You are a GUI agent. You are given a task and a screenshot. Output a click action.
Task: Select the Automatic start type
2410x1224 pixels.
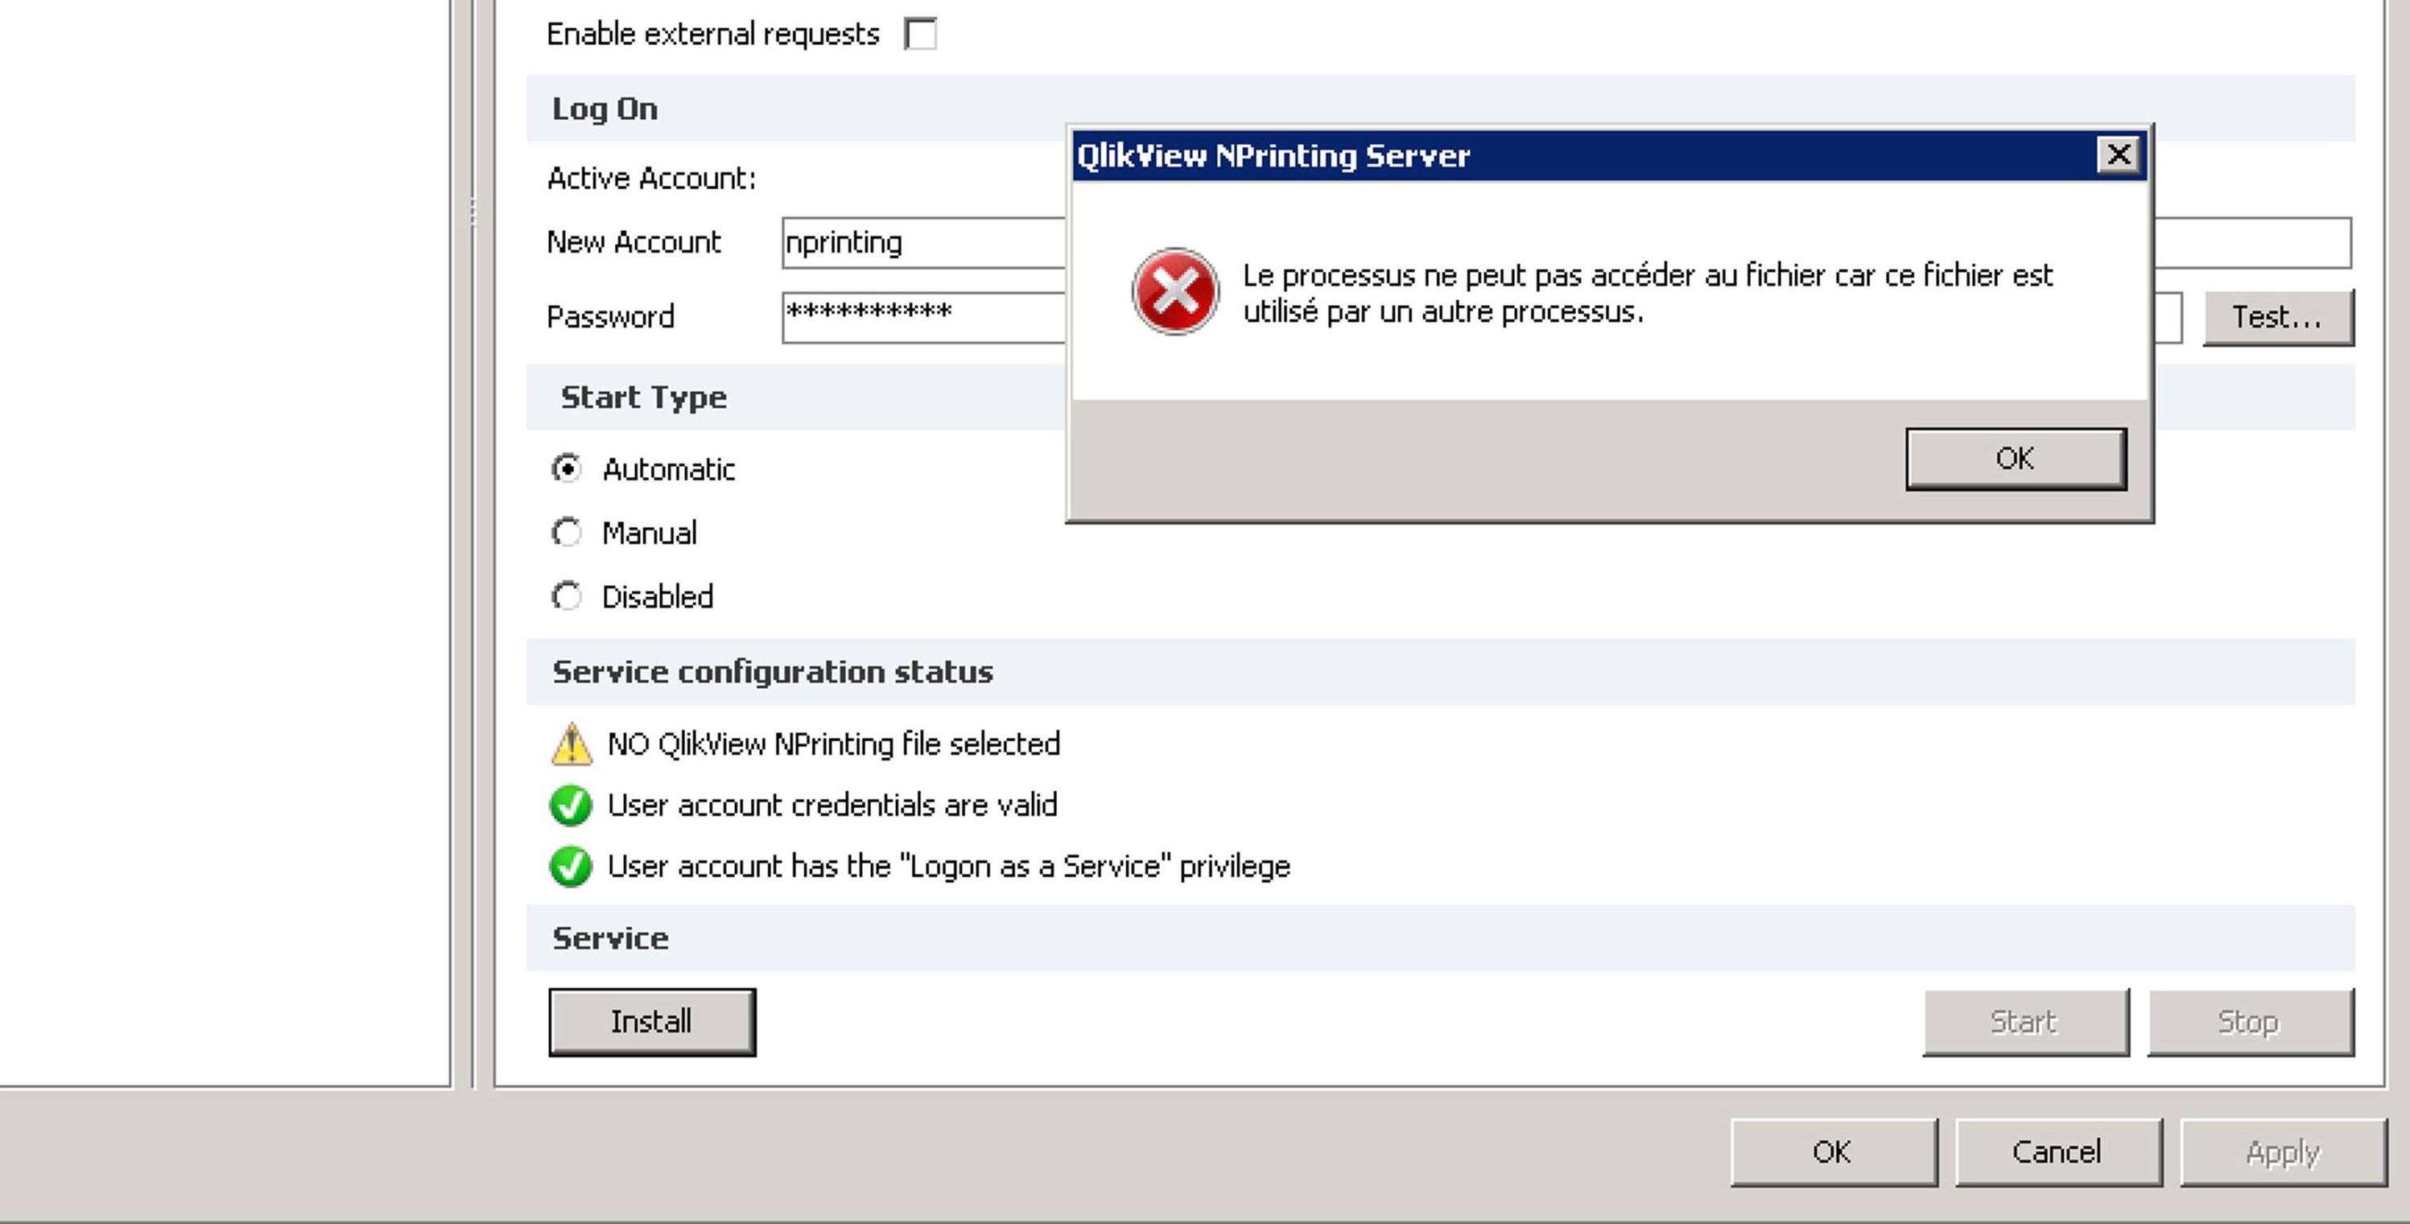[x=567, y=468]
